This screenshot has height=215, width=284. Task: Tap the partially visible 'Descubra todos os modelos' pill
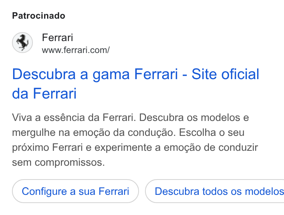214,191
